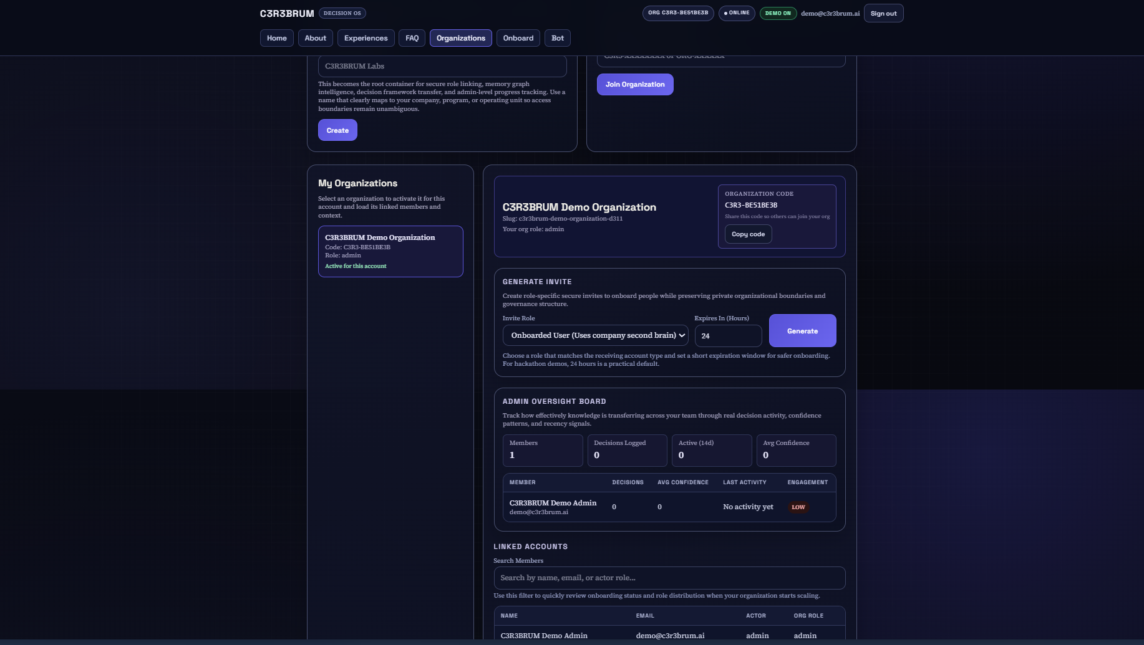Screen dimensions: 1144x645
Task: Click the NAME column header in Linked Accounts
Action: [509, 616]
